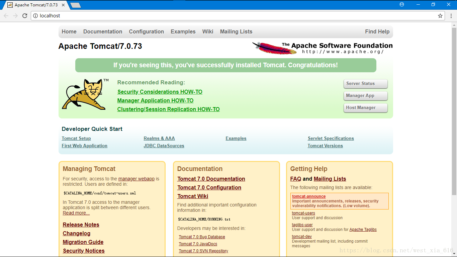This screenshot has width=457, height=257.
Task: Open Clustering/Session Replication HOW-TO link
Action: tap(169, 109)
